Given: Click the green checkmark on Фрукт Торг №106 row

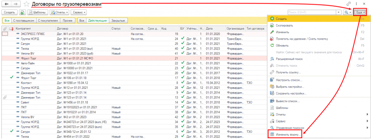Looking at the screenshot, I should pyautogui.click(x=12, y=78).
